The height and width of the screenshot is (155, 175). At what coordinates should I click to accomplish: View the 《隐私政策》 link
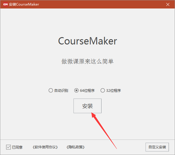[x=76, y=147]
